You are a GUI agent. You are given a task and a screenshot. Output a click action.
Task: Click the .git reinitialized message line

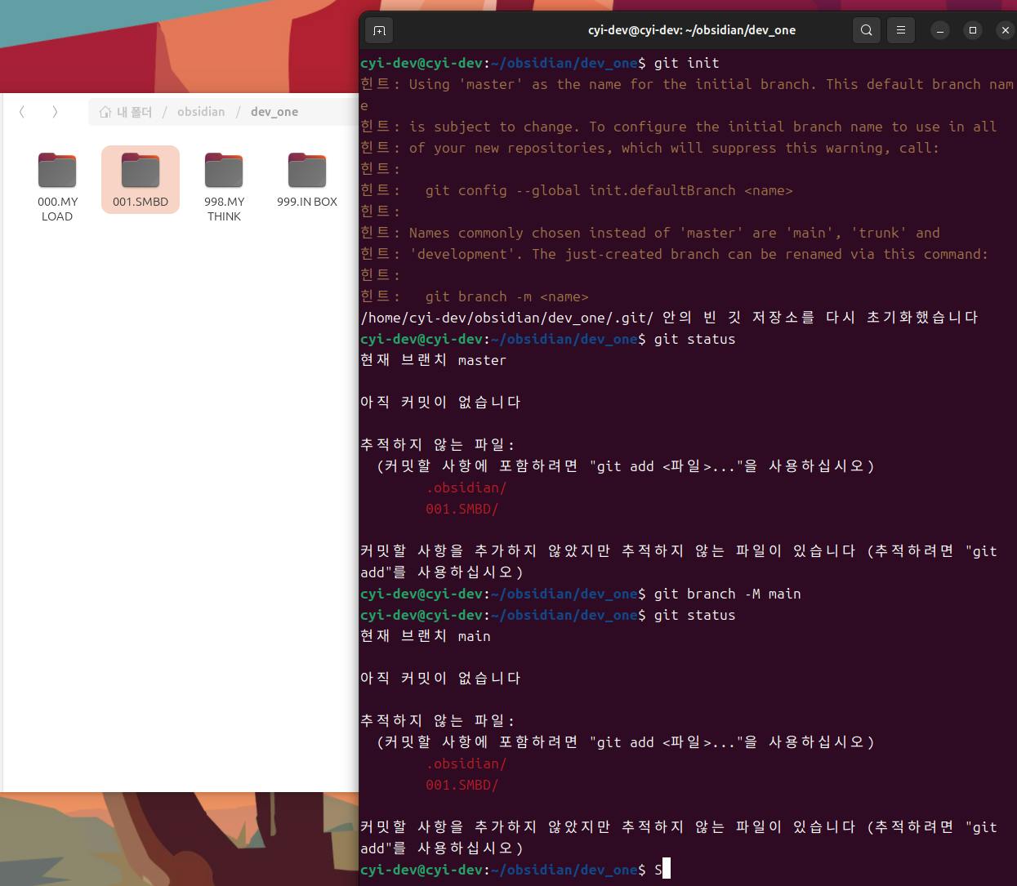(669, 318)
